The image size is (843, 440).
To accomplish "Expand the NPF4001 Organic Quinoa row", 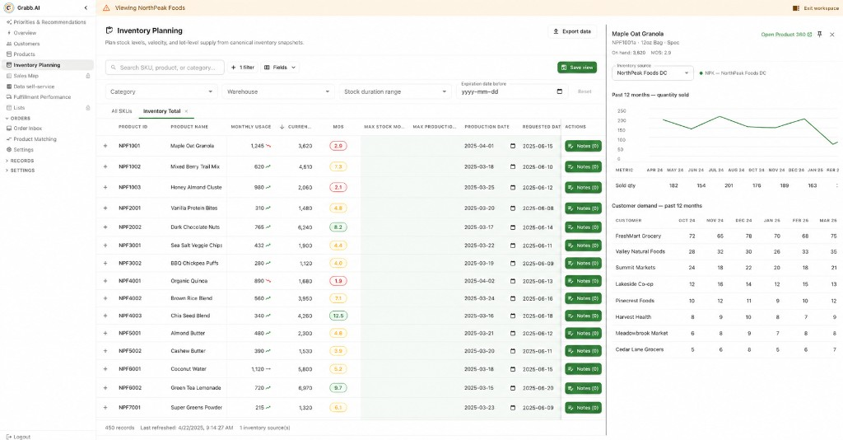I will pos(105,281).
